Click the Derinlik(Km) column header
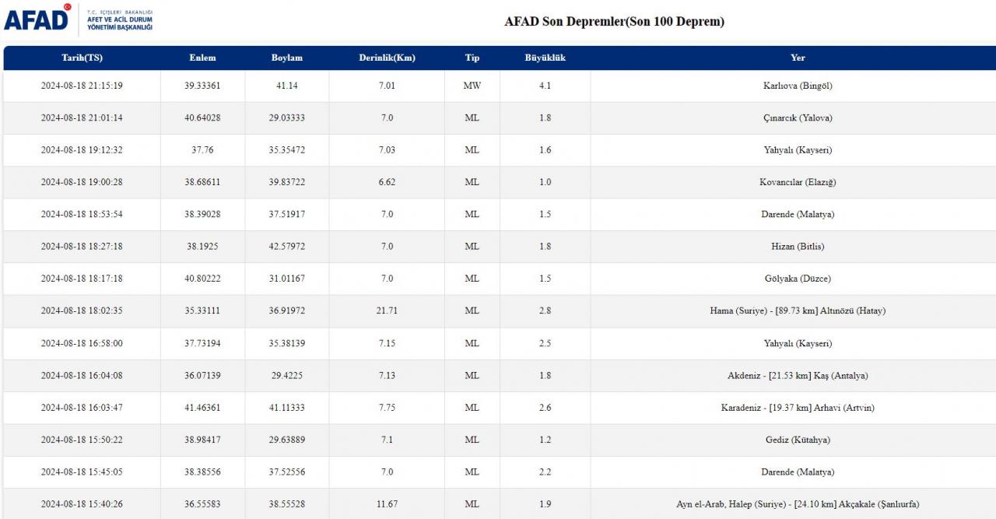 click(x=387, y=58)
